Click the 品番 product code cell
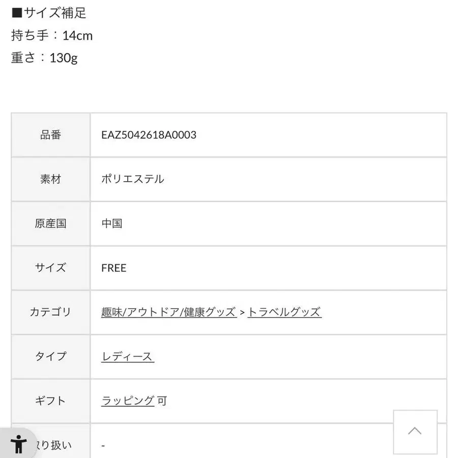This screenshot has height=458, width=458. 50,135
